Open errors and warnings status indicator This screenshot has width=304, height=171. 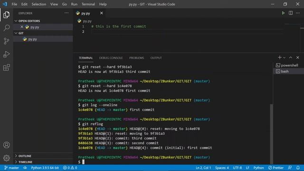[70, 168]
